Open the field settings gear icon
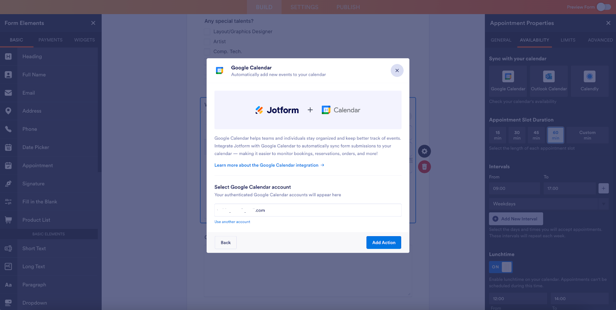 (424, 151)
